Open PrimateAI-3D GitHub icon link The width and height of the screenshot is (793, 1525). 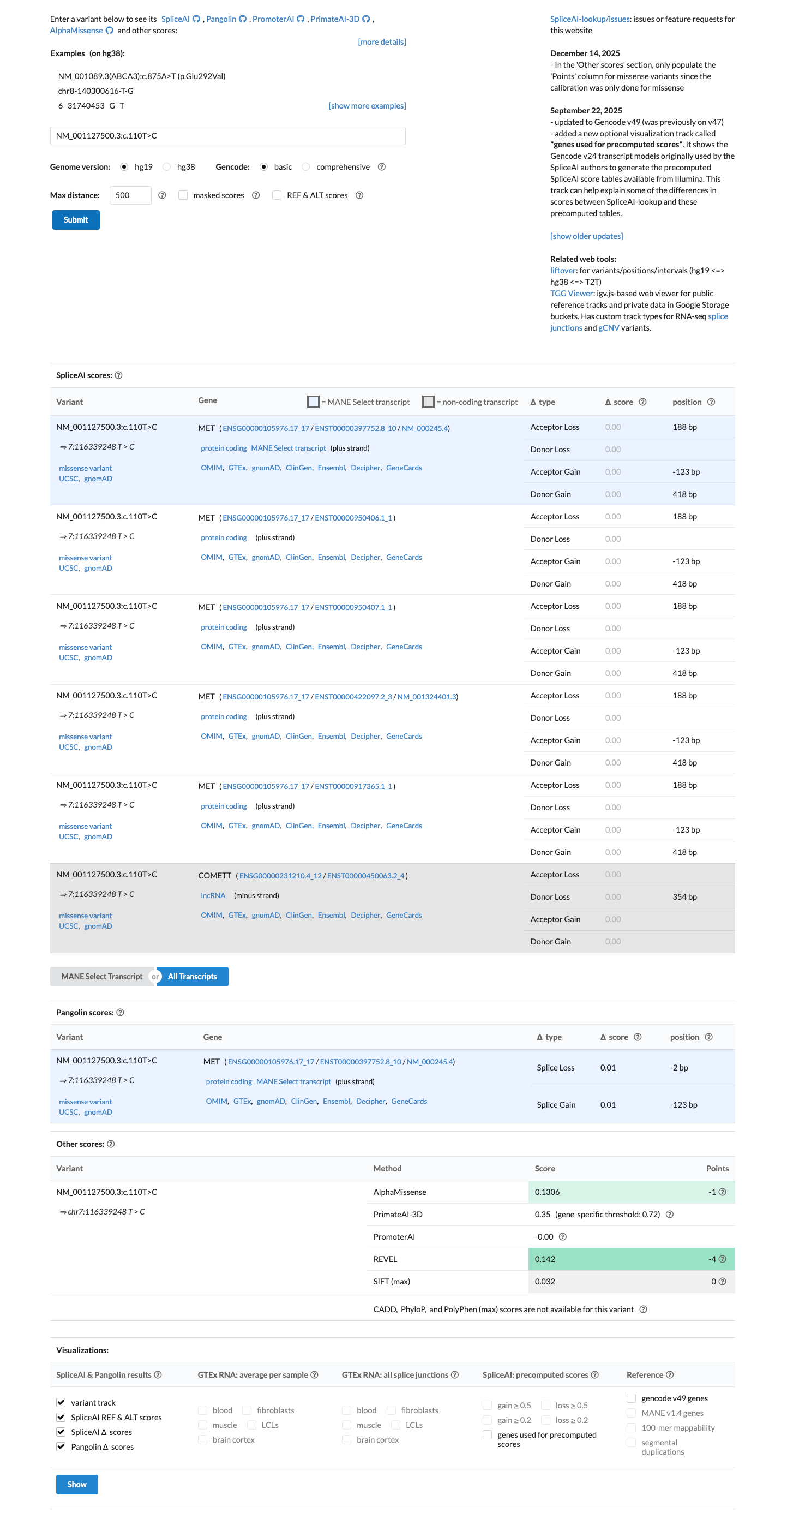367,19
